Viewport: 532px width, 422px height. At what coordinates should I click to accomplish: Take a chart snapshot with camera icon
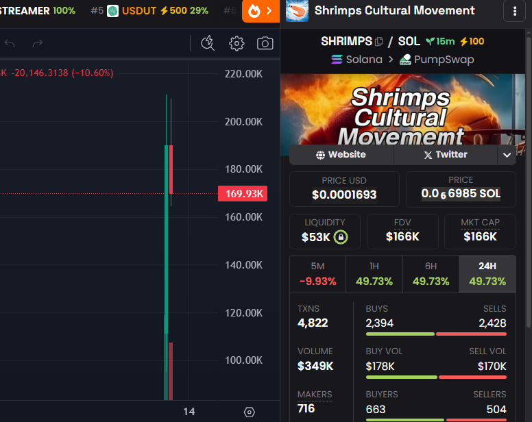pyautogui.click(x=265, y=43)
